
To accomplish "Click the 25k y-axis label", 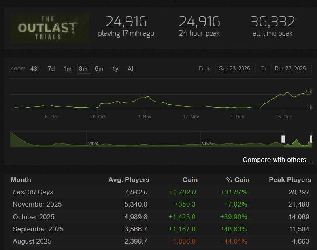I will click(x=308, y=92).
